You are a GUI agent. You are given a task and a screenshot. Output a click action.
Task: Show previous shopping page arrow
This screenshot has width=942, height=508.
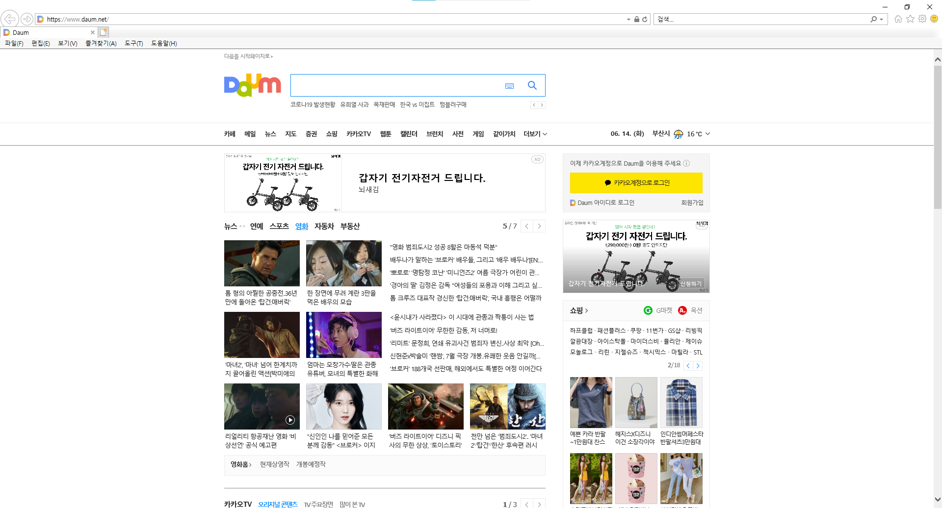688,366
